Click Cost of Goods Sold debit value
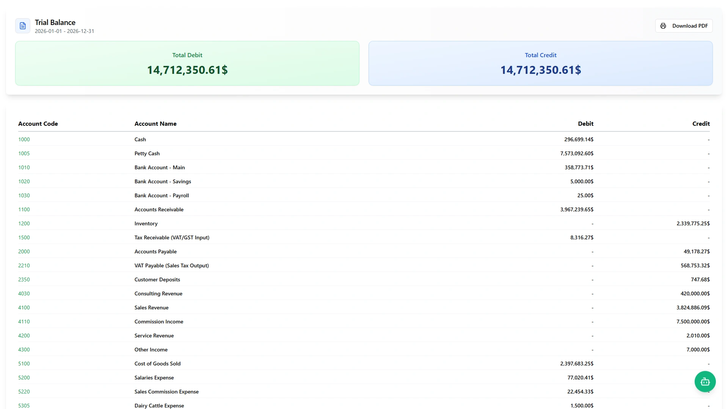The image size is (728, 409). coord(577,364)
